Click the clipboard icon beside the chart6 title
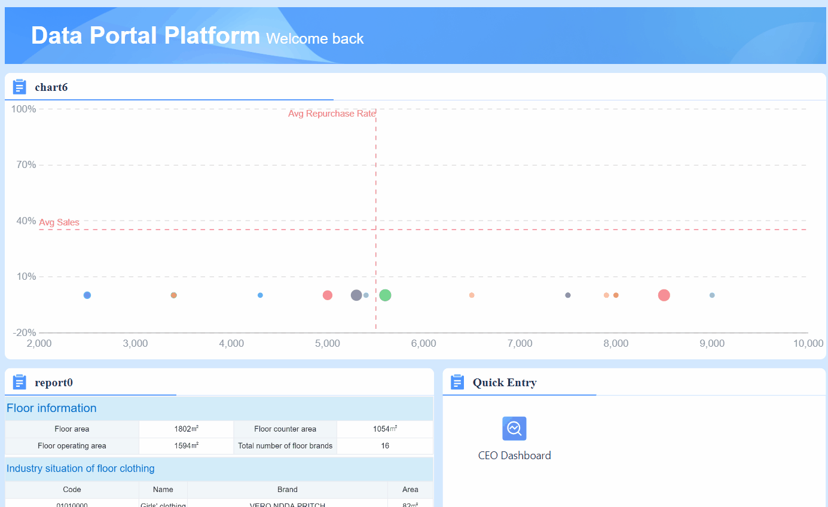 click(x=19, y=87)
